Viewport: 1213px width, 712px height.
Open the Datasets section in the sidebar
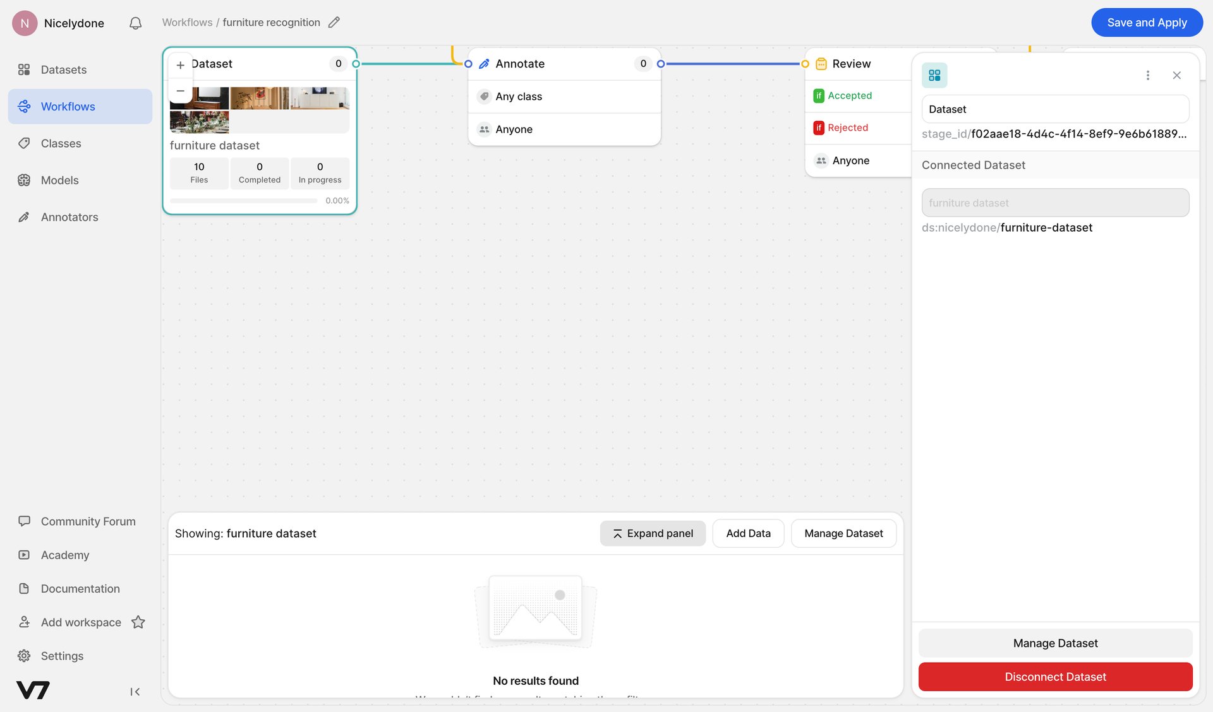click(x=63, y=69)
